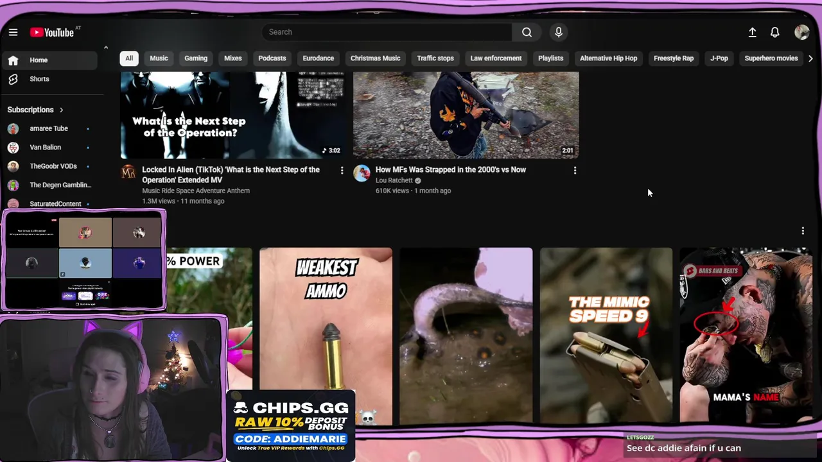Open the account avatar menu
822x462 pixels.
coord(801,32)
